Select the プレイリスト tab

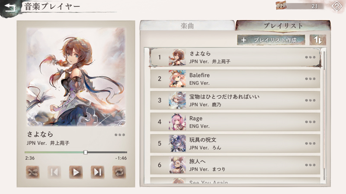point(283,25)
